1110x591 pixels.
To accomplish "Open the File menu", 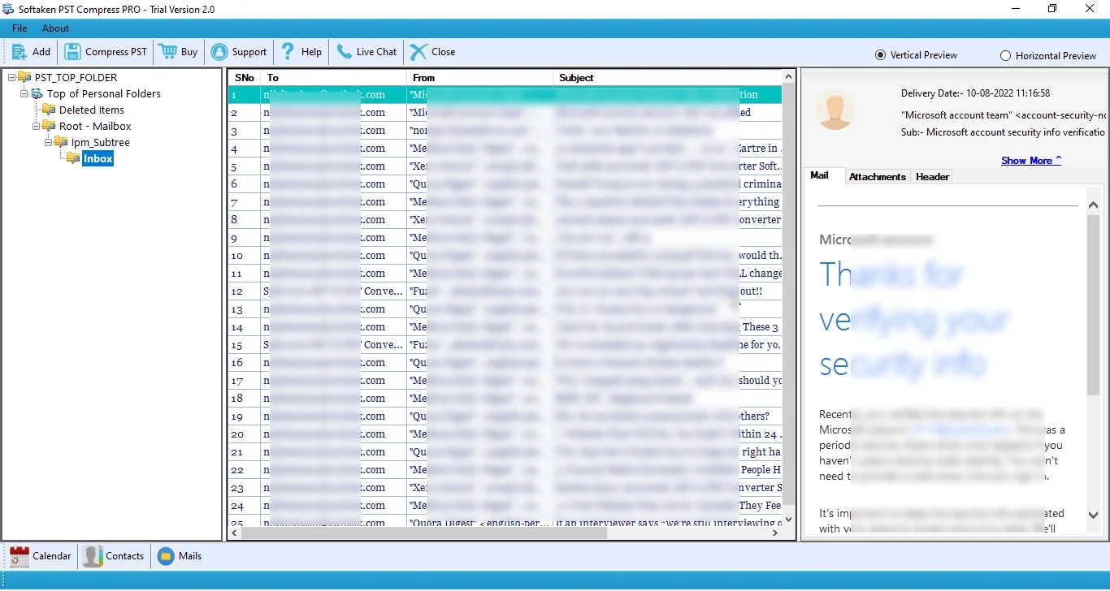I will pos(19,28).
